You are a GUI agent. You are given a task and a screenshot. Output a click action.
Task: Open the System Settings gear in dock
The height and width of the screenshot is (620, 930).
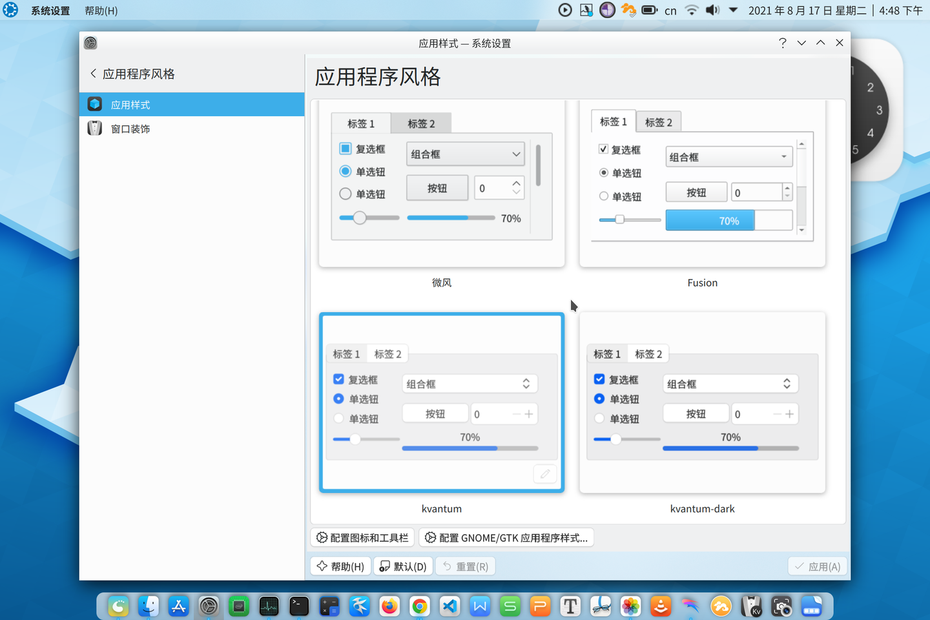click(209, 606)
